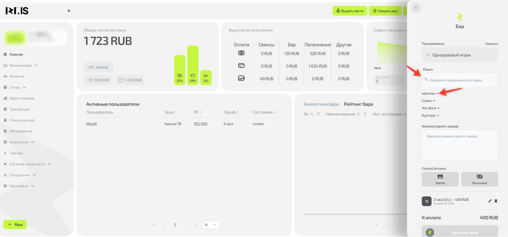The height and width of the screenshot is (237, 508).
Task: Click the filter icon next to Наименование column
Action: (x=365, y=114)
